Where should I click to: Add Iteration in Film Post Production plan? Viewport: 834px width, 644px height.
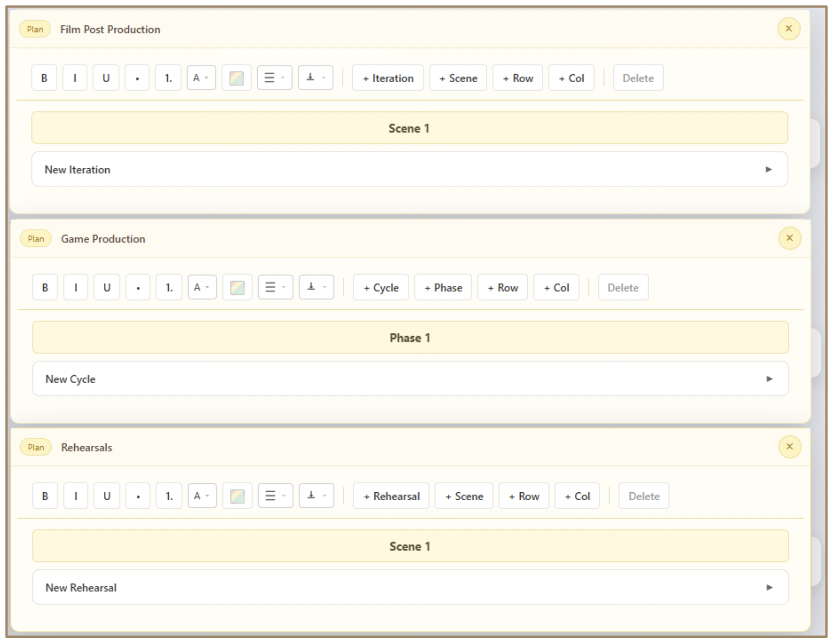tap(388, 78)
